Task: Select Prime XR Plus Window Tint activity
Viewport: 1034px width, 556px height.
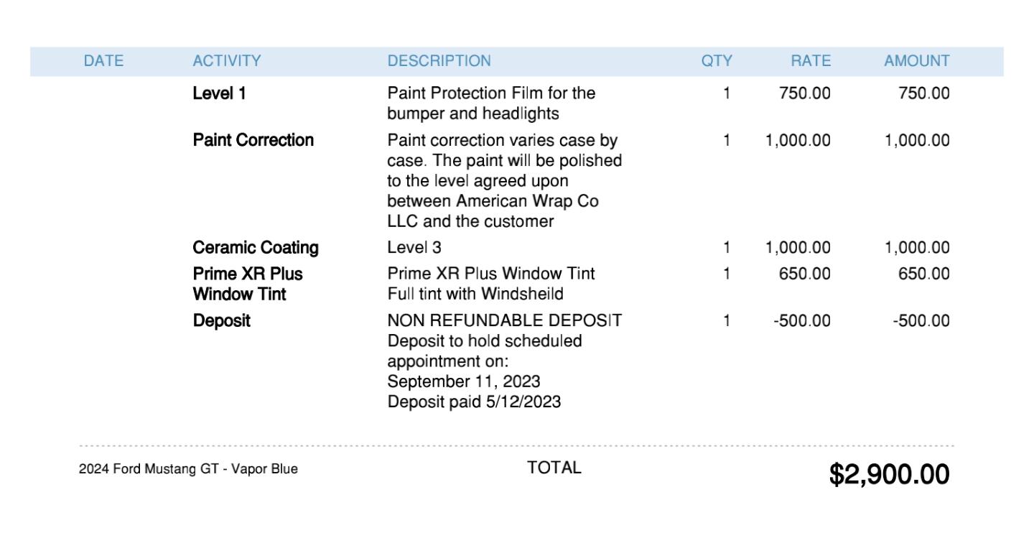Action: pos(248,284)
